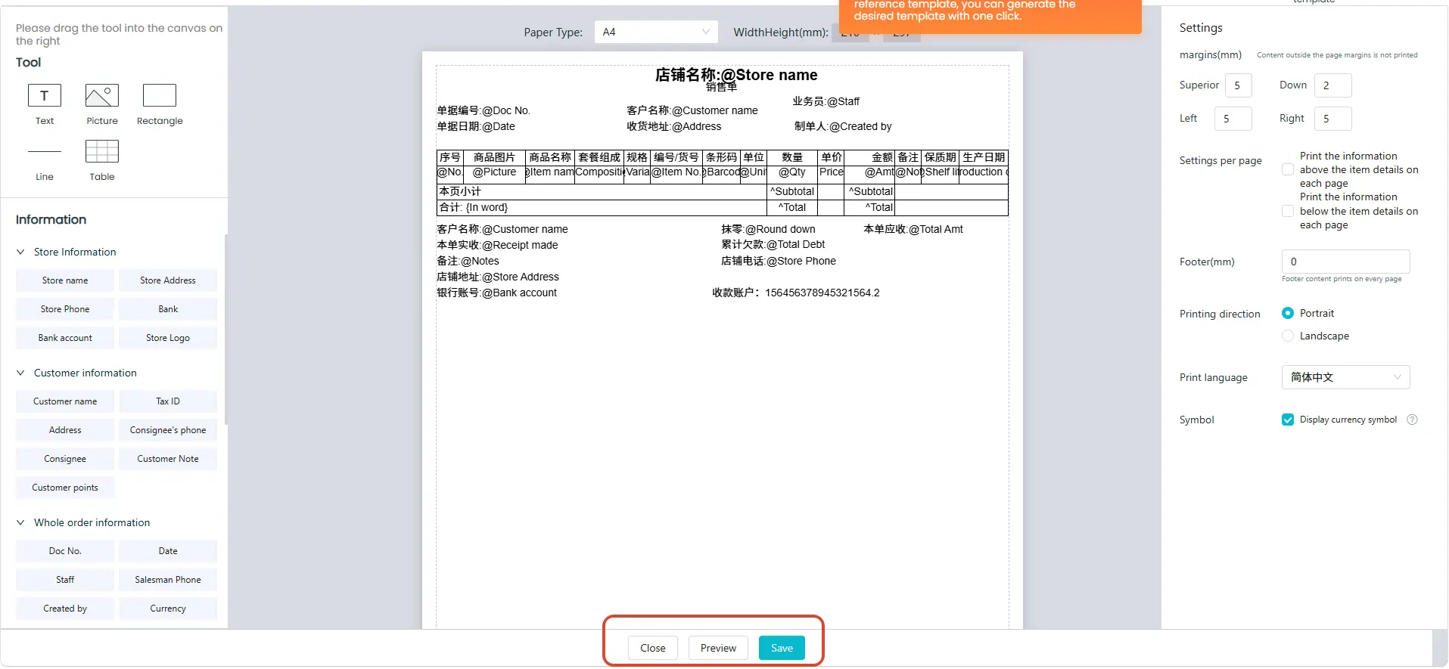Click the Store Logo field chip
This screenshot has width=1449, height=669.
pyautogui.click(x=168, y=338)
